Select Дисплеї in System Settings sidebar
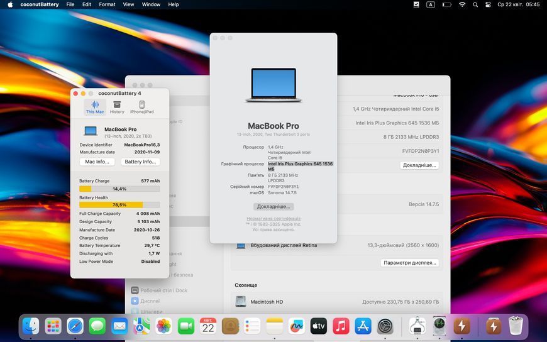The height and width of the screenshot is (342, 547). 145,301
